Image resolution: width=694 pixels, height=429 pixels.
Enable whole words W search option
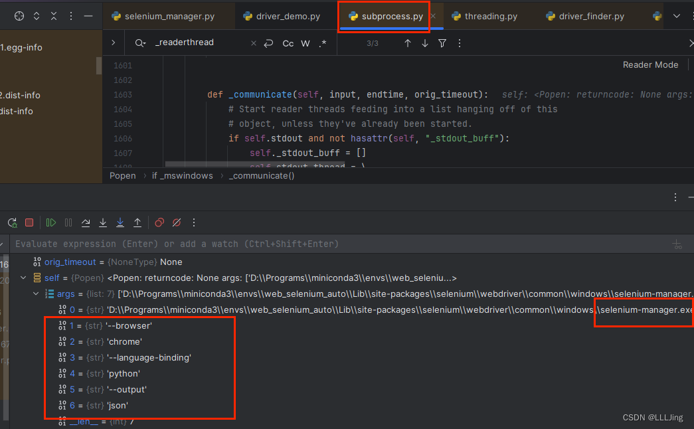coord(305,43)
